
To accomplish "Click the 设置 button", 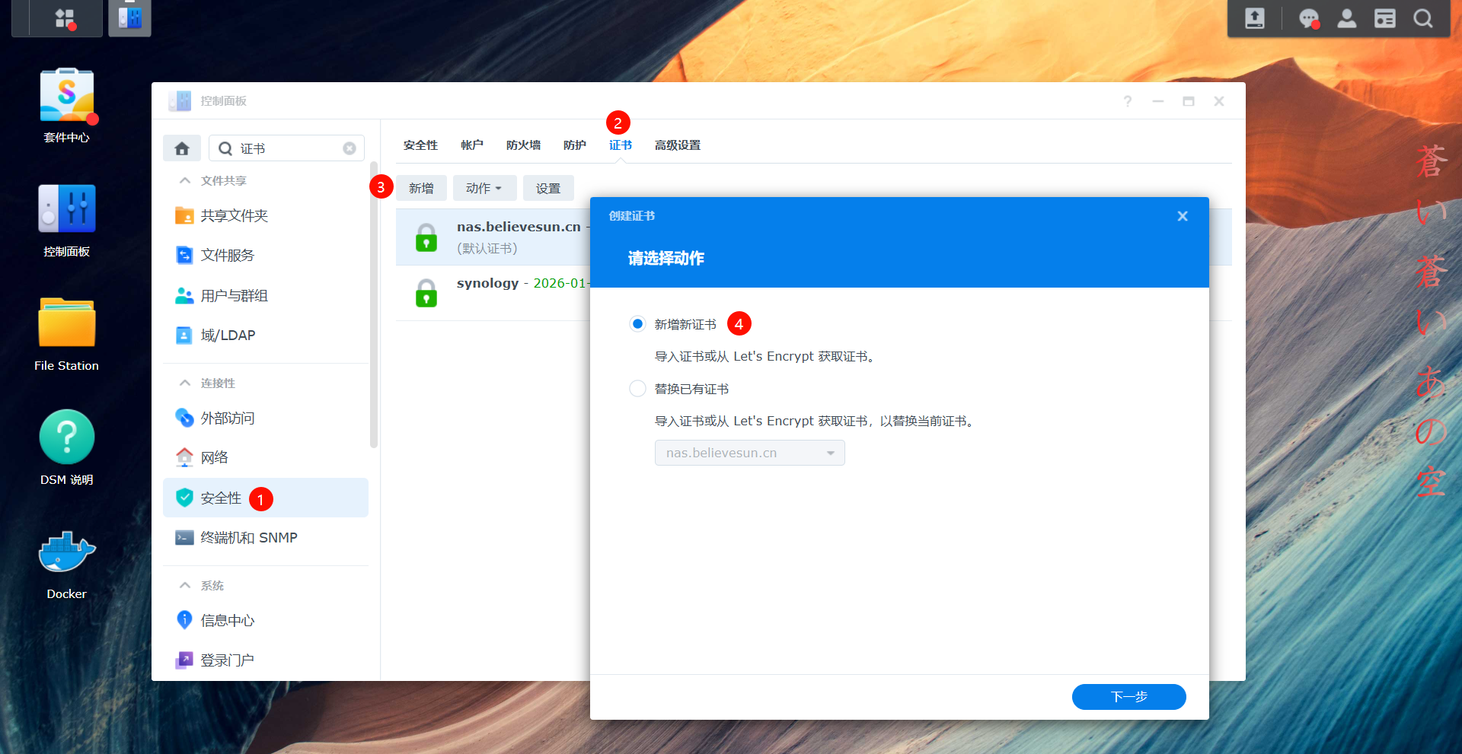I will point(548,188).
